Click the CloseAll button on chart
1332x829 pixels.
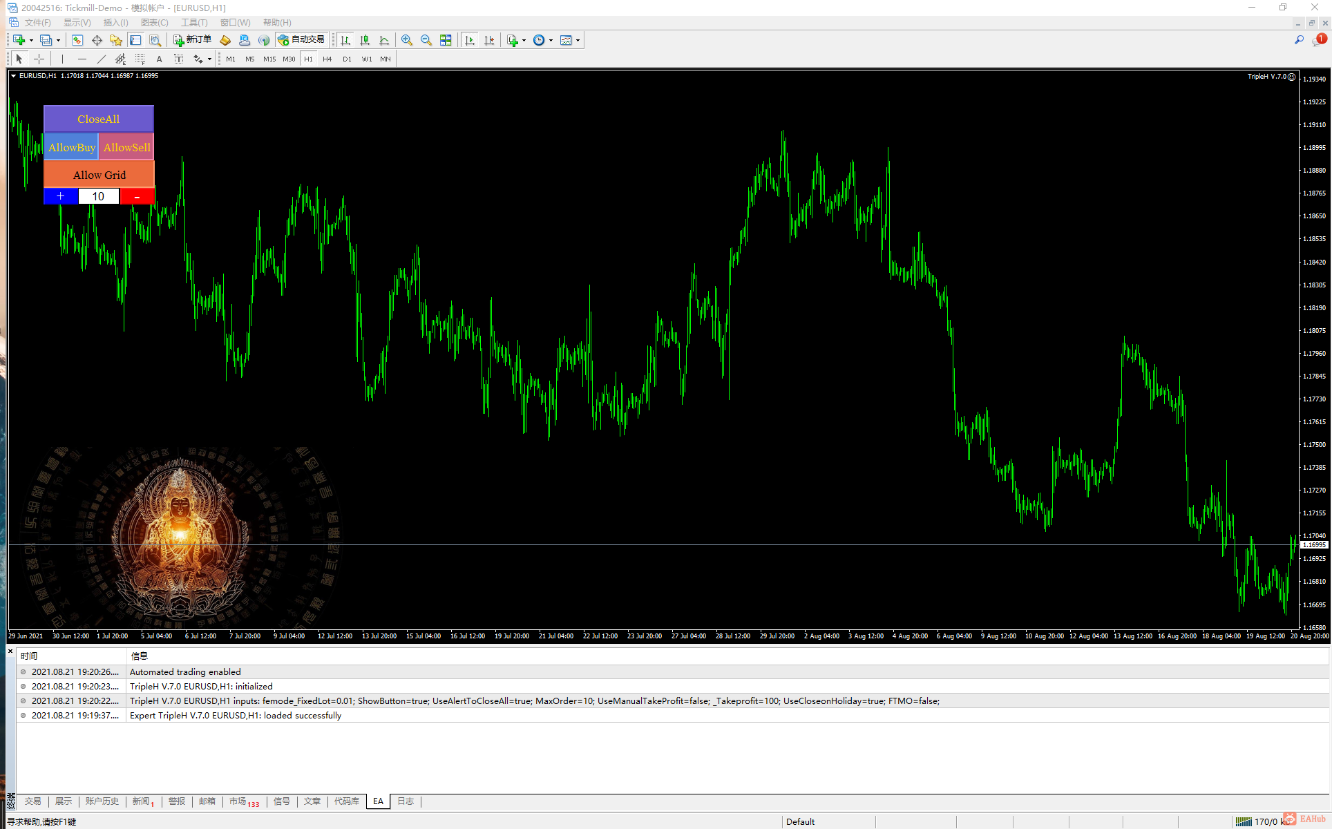tap(99, 119)
